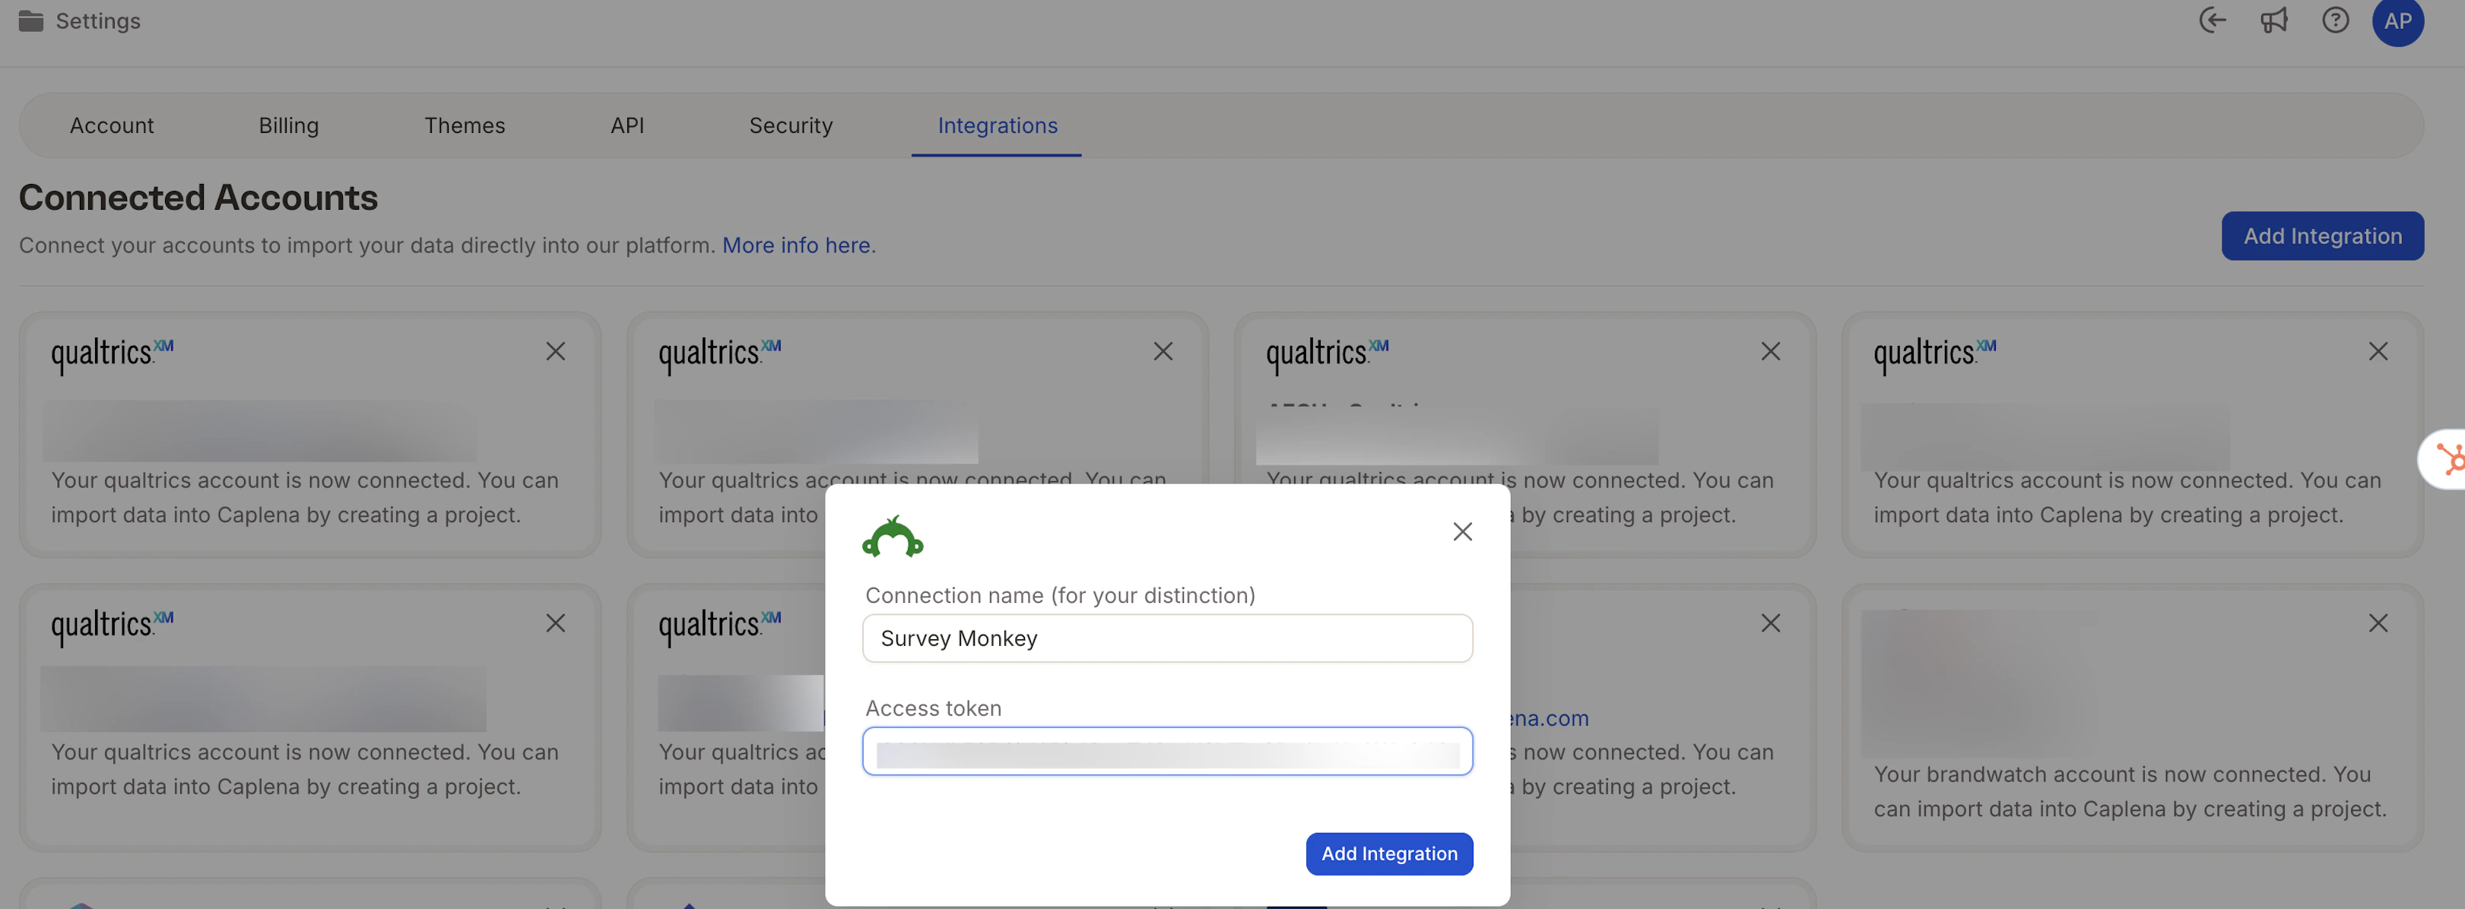The width and height of the screenshot is (2465, 909).
Task: Remove the fourth Qualtrics card in top row
Action: click(2378, 351)
